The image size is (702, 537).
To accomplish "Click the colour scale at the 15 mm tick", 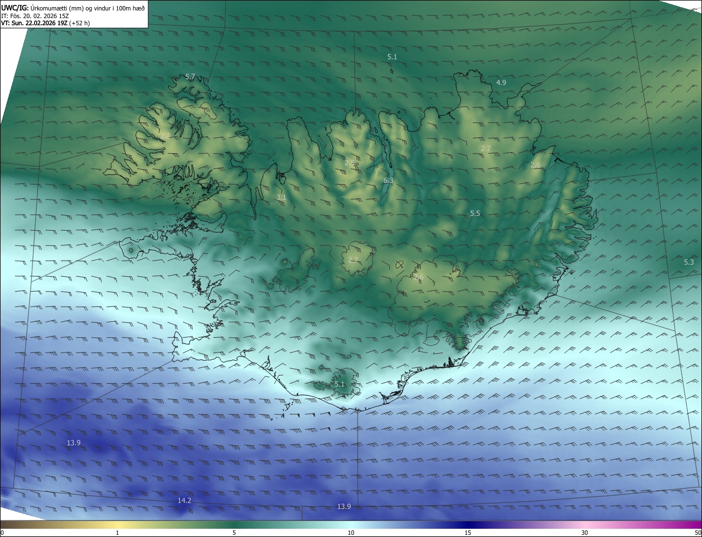I will coord(468,525).
